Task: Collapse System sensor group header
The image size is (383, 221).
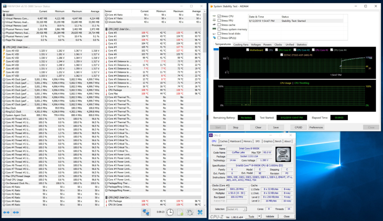Action: point(51,15)
